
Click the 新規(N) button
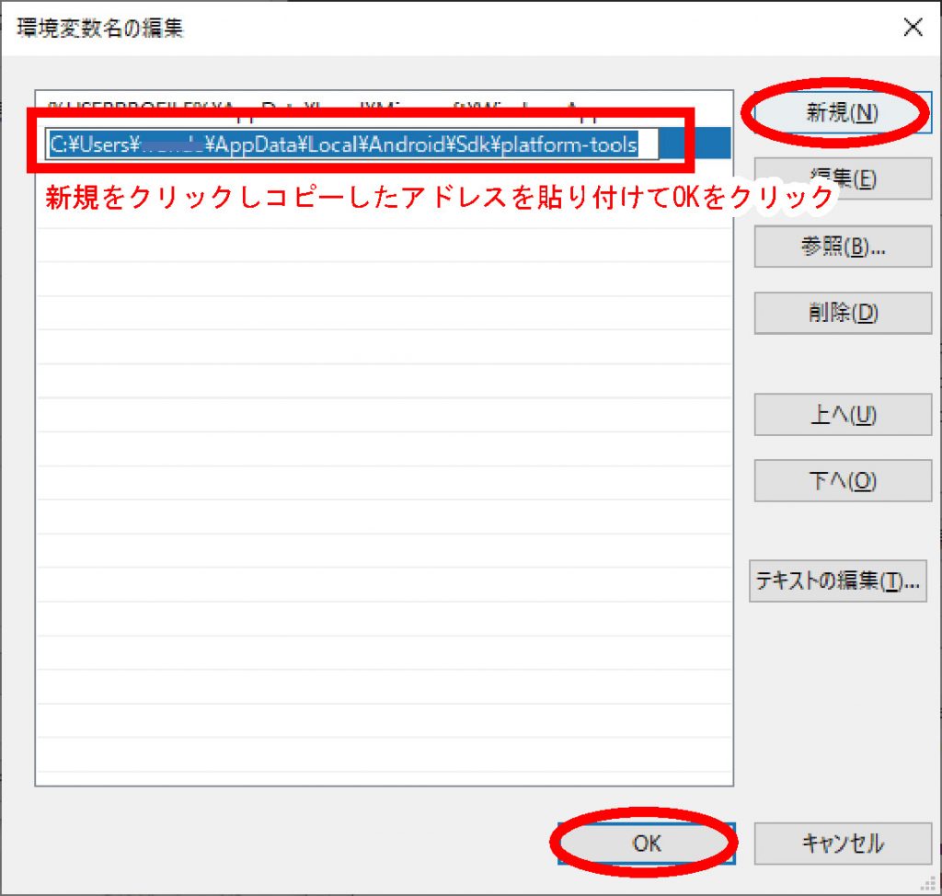842,112
